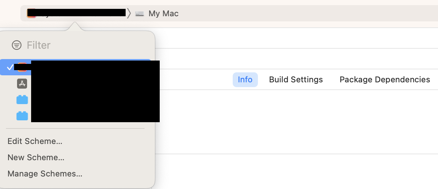Click the chevron separator before My Mac

[129, 13]
